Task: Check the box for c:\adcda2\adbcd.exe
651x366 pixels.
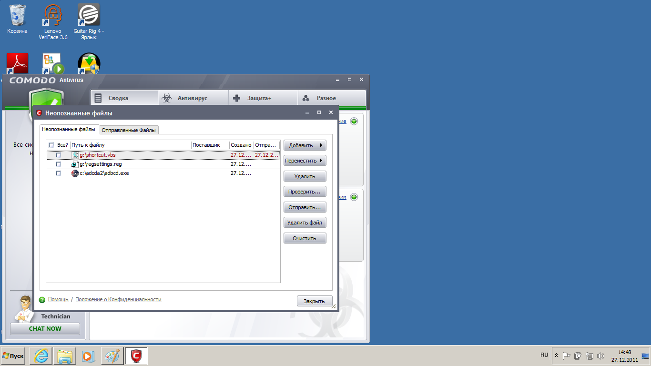Action: pos(58,173)
